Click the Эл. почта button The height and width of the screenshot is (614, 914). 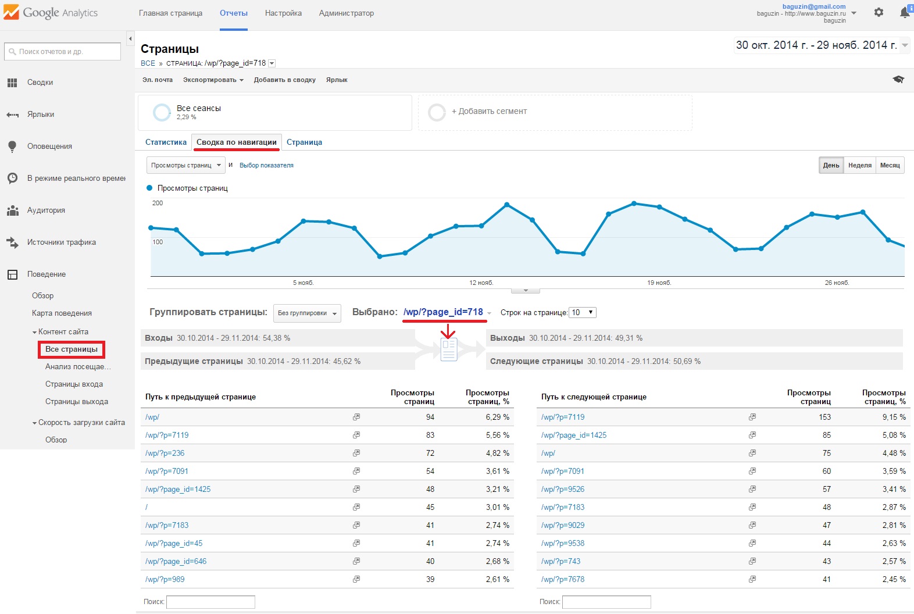(x=158, y=80)
